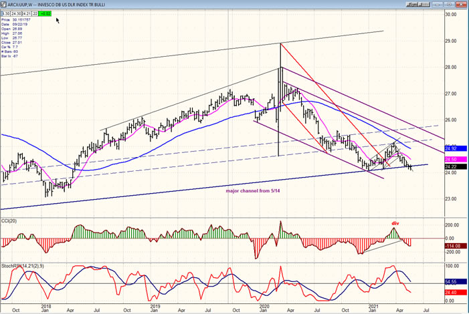This screenshot has height=314, width=469.
Task: Click the 29.00 price axis label
Action: (x=451, y=41)
